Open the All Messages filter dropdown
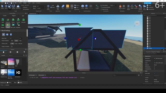Screen dimensions: 166x93 [x=33, y=75]
